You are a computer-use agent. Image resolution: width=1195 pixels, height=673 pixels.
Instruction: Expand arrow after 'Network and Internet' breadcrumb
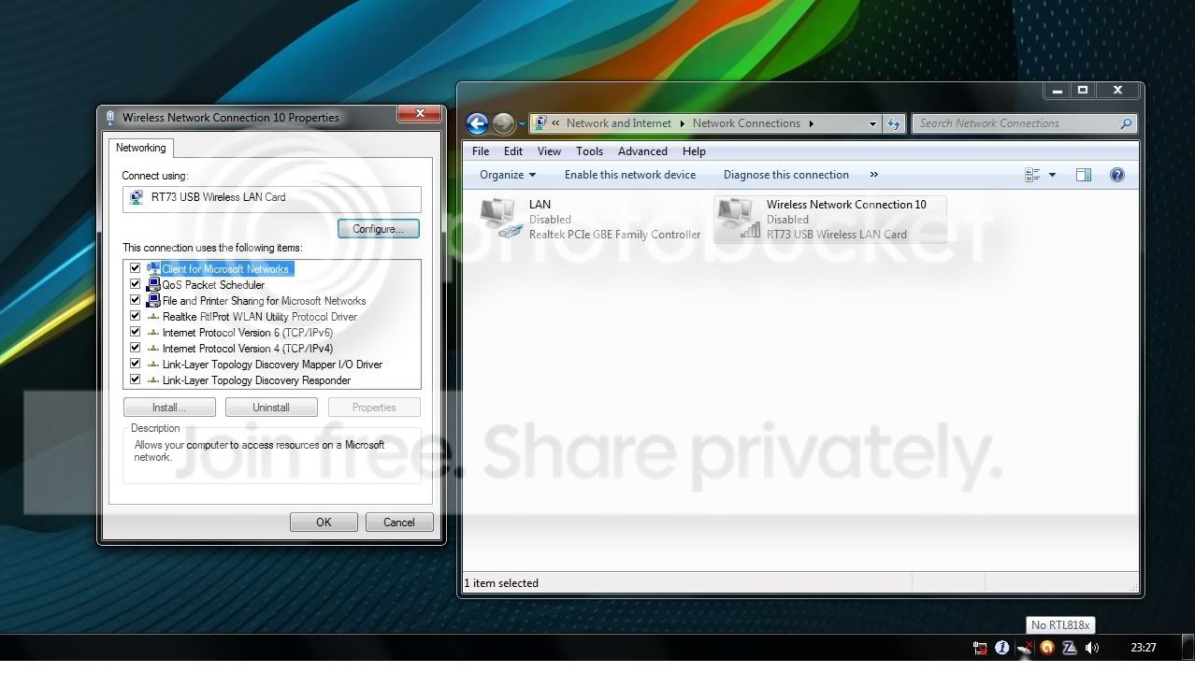point(682,123)
